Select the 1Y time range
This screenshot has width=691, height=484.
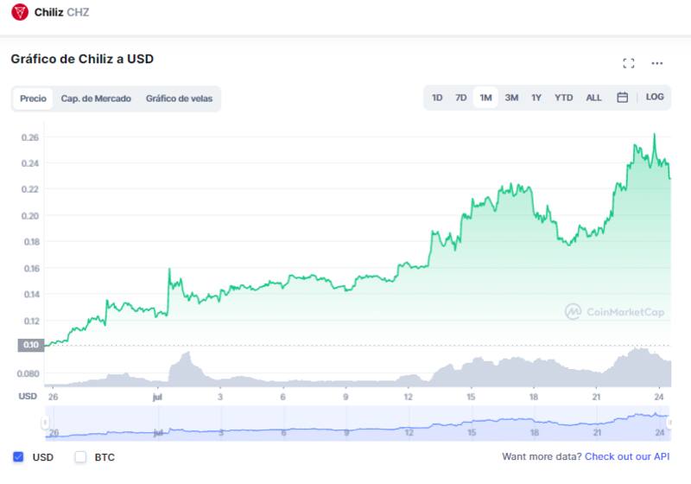coord(536,98)
